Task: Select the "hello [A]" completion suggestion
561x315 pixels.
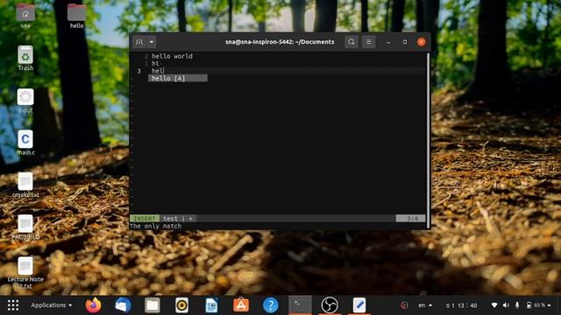Action: pos(178,78)
